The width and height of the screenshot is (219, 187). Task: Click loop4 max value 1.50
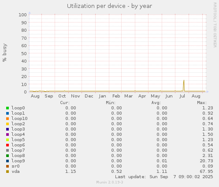pos(208,135)
